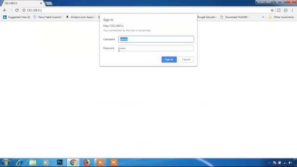Switch to Chrome in taskbar
This screenshot has width=297, height=167.
[73, 162]
